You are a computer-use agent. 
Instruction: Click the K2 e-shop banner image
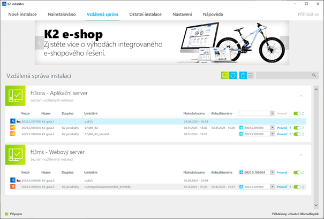point(162,43)
